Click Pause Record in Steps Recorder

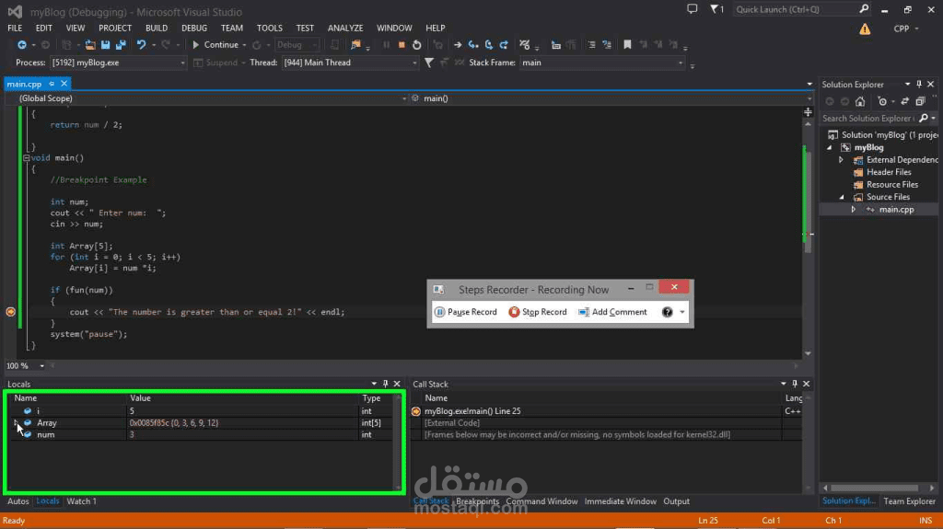(x=466, y=312)
